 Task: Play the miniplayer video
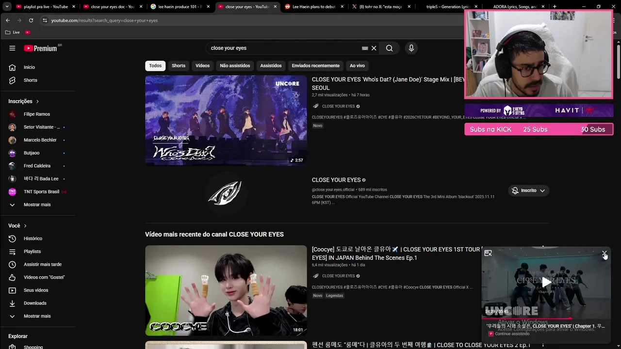coord(546,282)
